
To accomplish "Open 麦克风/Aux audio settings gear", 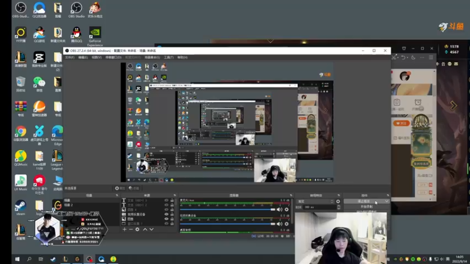I will click(x=287, y=209).
